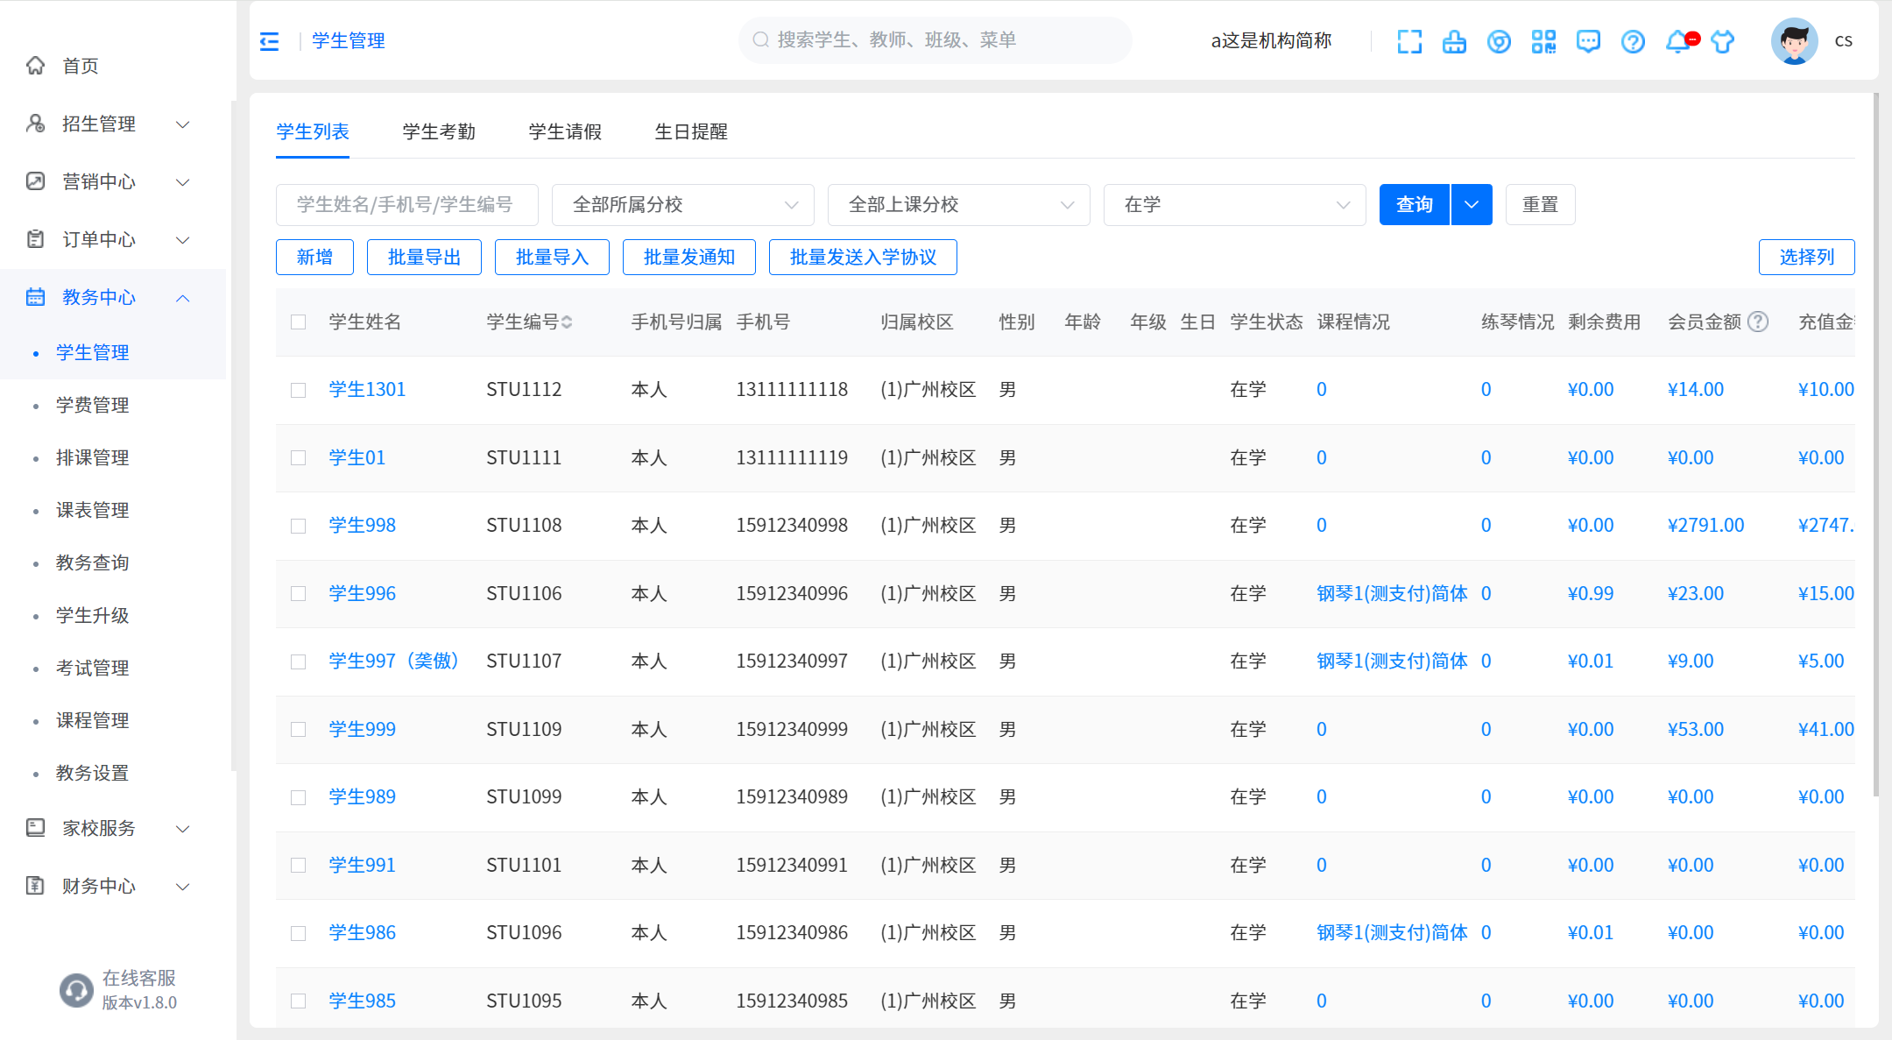
Task: Click the 招生管理 person icon
Action: [35, 124]
